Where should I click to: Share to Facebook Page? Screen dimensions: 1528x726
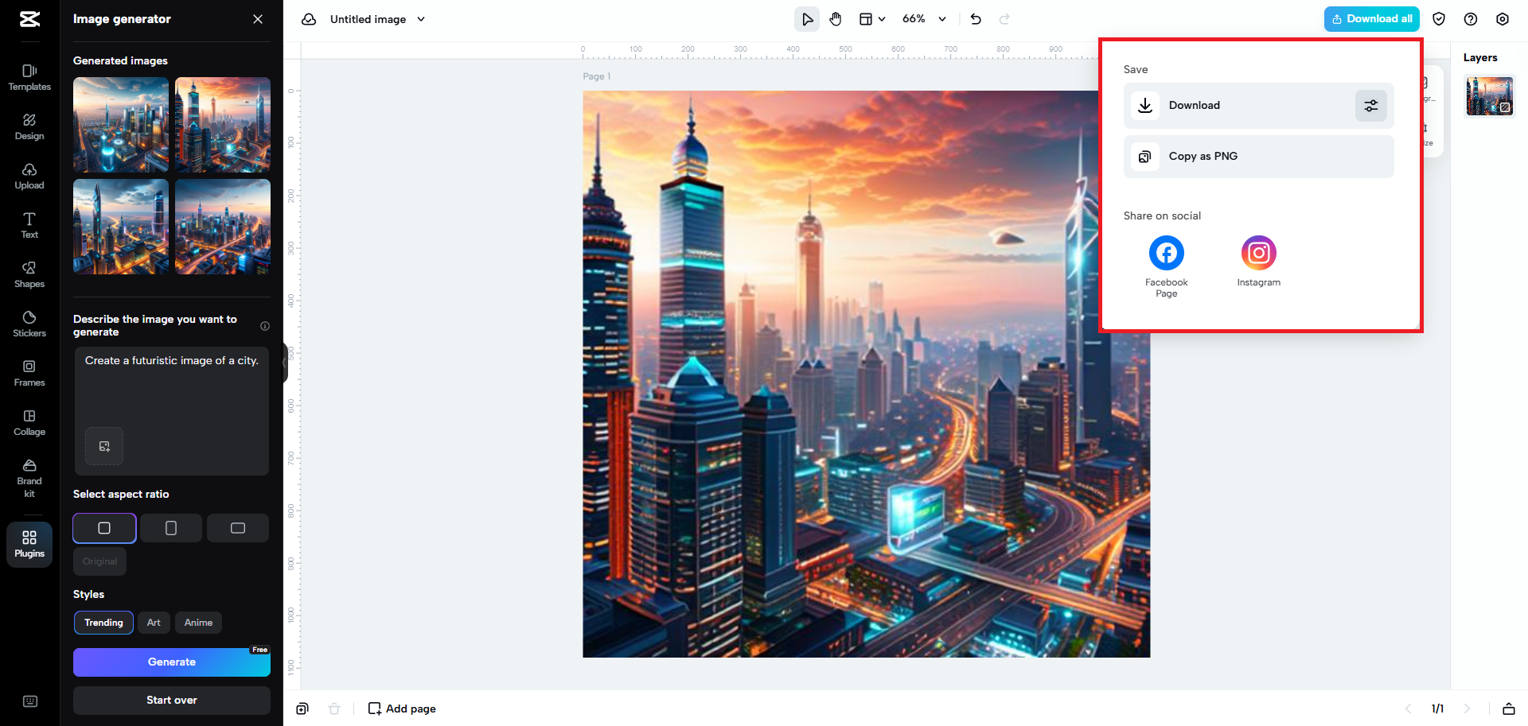[x=1166, y=254]
